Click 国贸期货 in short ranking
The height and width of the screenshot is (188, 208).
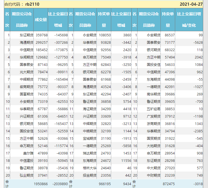point(154,139)
